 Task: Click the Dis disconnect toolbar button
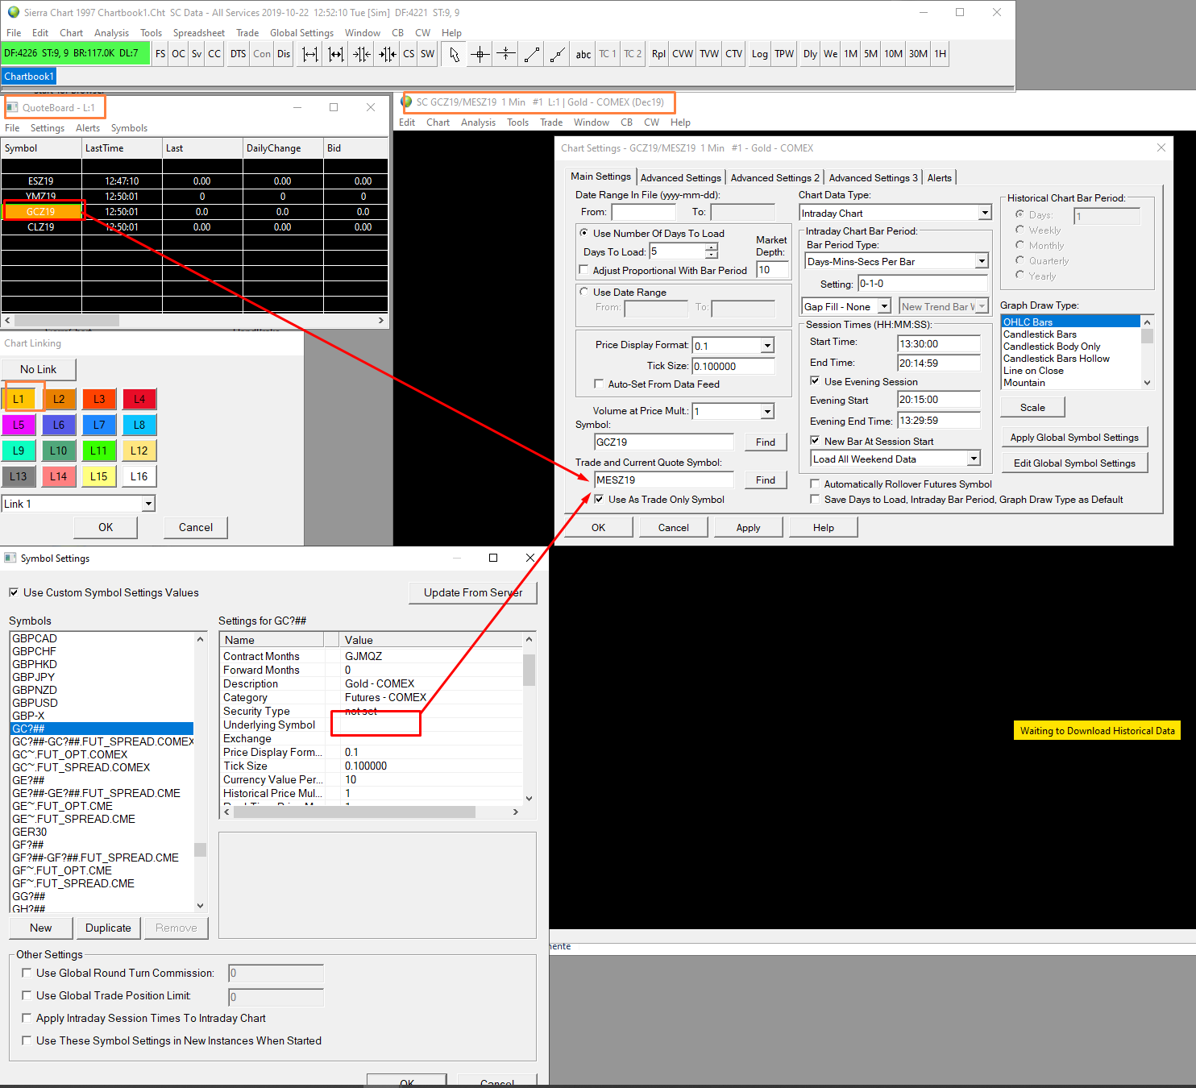coord(284,54)
